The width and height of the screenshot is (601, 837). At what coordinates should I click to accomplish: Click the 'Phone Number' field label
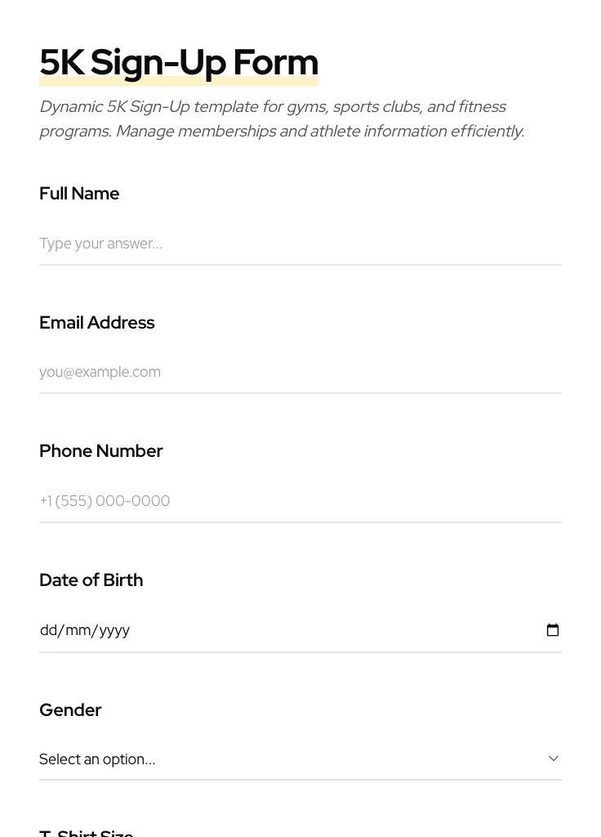click(x=100, y=451)
